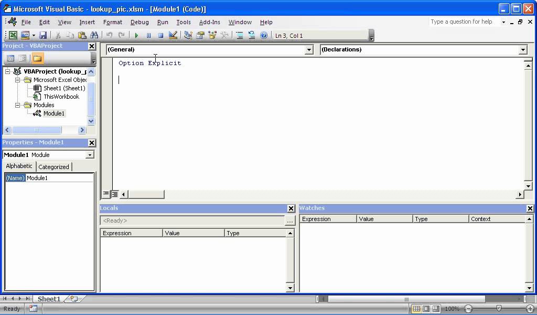Save the workbook with the floppy disk icon

(x=43, y=35)
